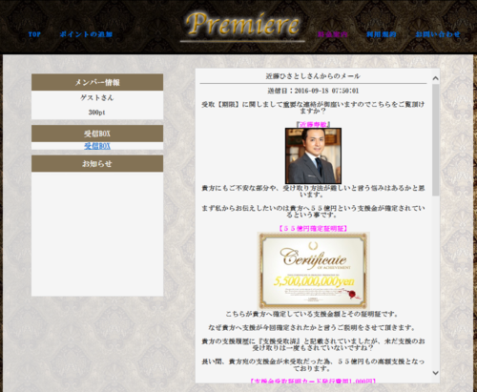Image resolution: width=477 pixels, height=392 pixels.
Task: Click the メンバー情報 panel header
Action: tap(97, 82)
